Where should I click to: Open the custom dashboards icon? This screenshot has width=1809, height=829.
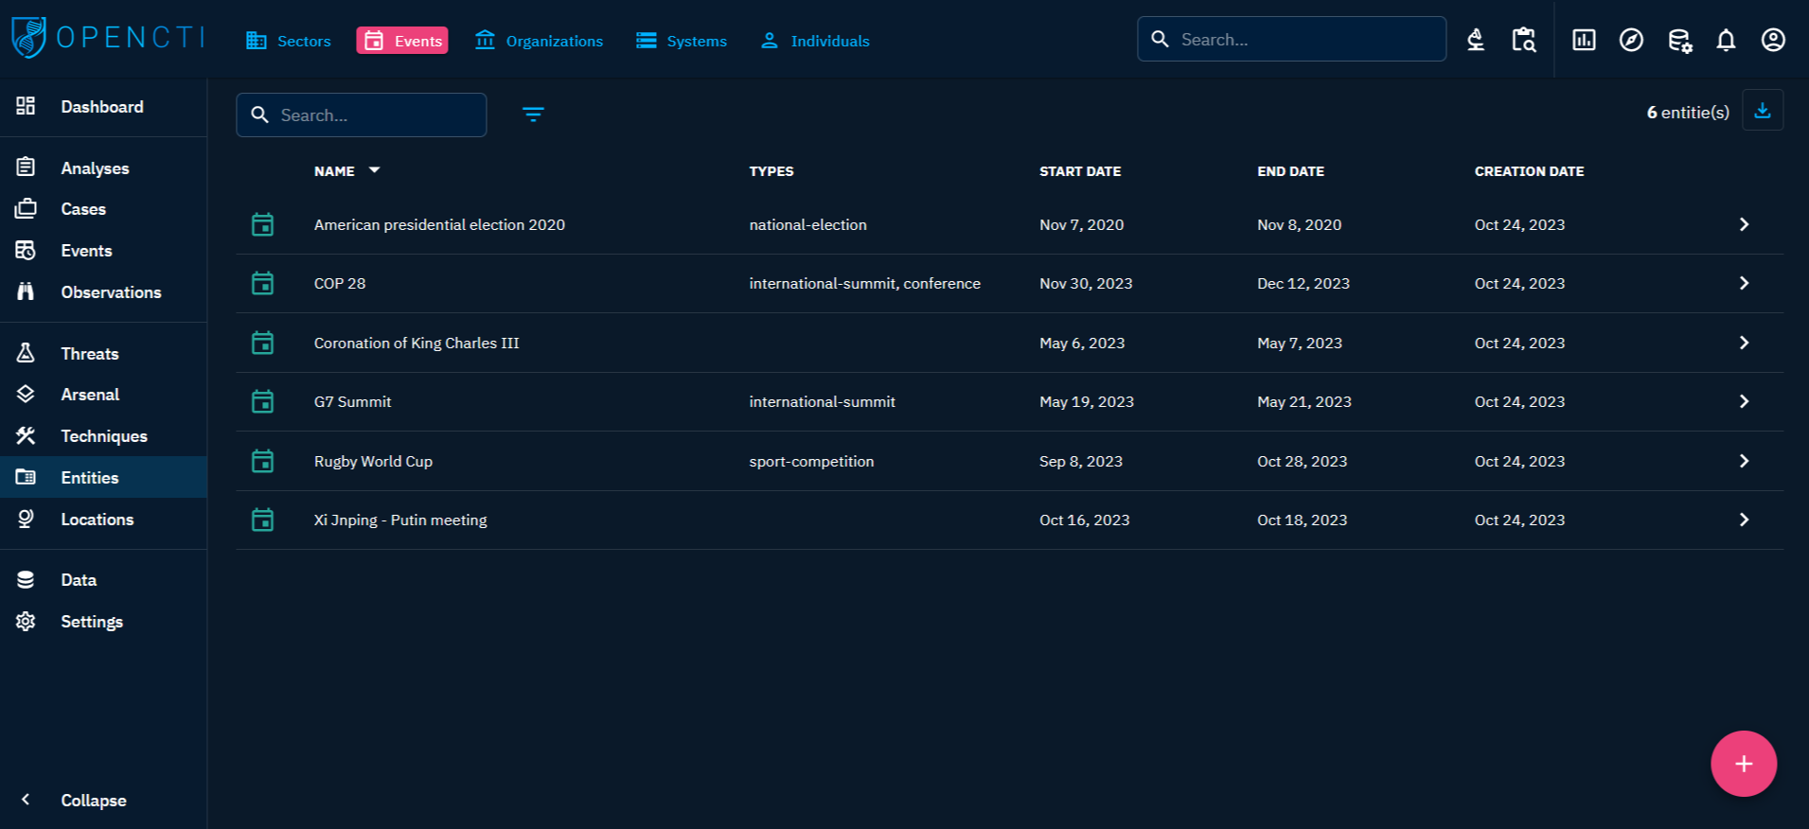tap(1583, 41)
